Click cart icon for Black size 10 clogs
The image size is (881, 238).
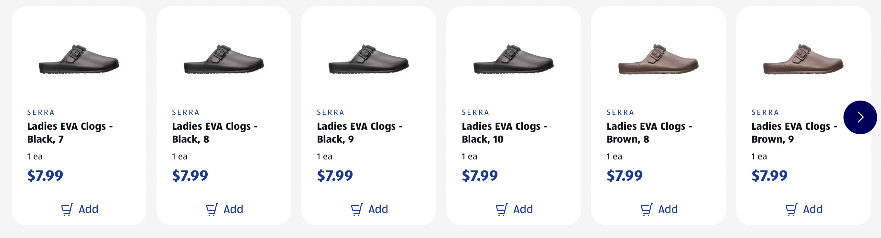tap(502, 209)
